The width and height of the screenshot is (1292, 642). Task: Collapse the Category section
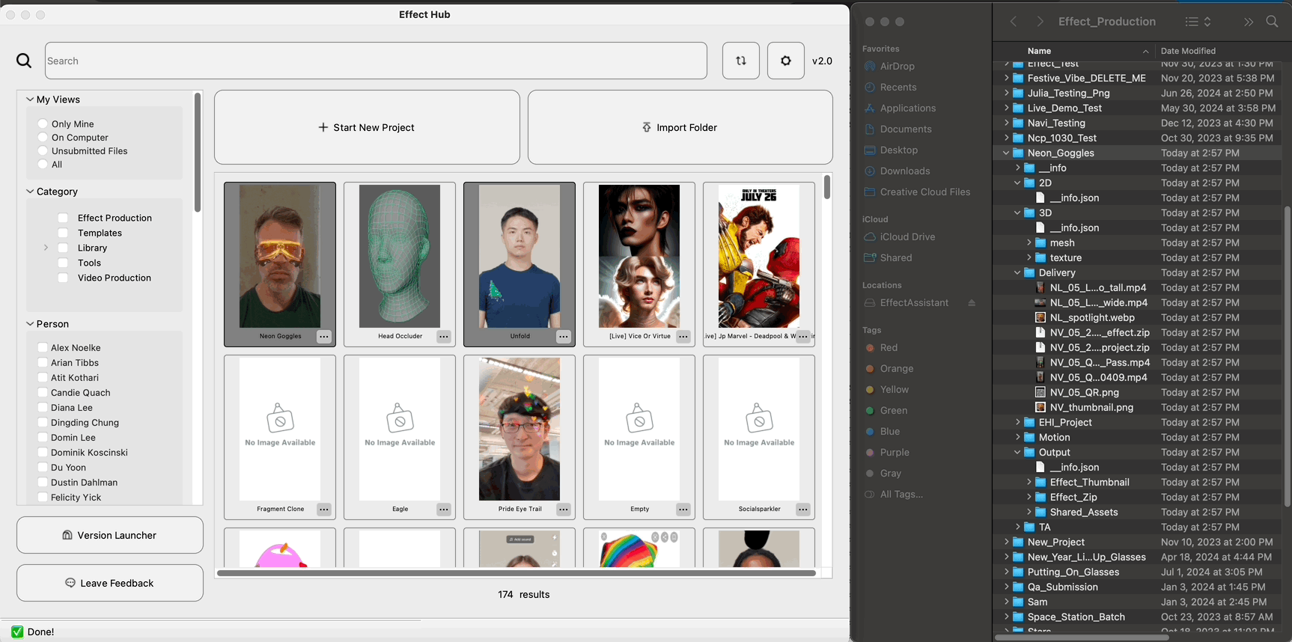(30, 191)
